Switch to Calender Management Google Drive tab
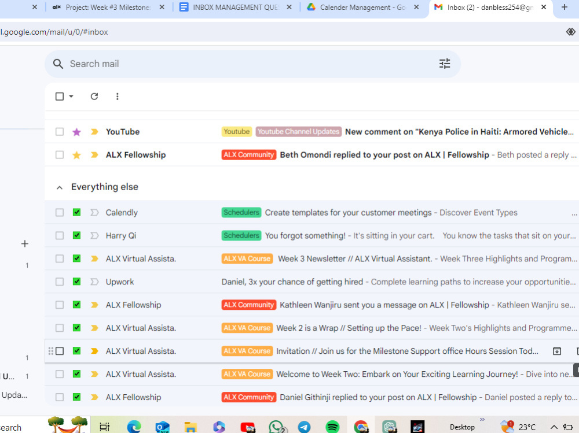 click(x=363, y=8)
